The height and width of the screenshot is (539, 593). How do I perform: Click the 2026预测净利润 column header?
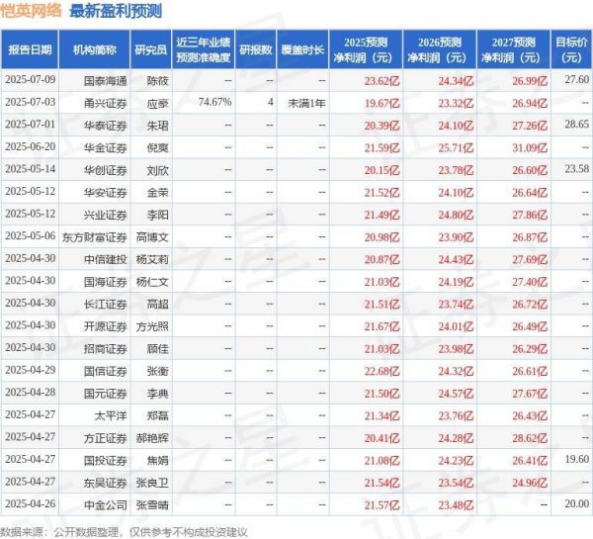pos(440,49)
